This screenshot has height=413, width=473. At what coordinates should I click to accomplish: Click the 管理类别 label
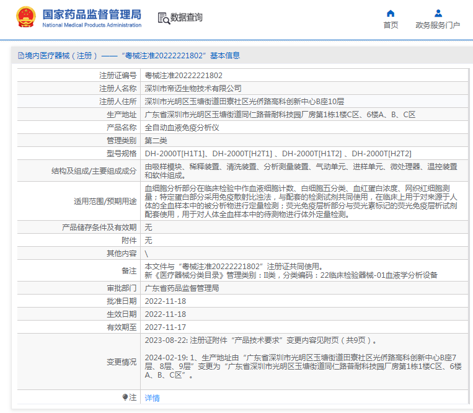(x=122, y=141)
